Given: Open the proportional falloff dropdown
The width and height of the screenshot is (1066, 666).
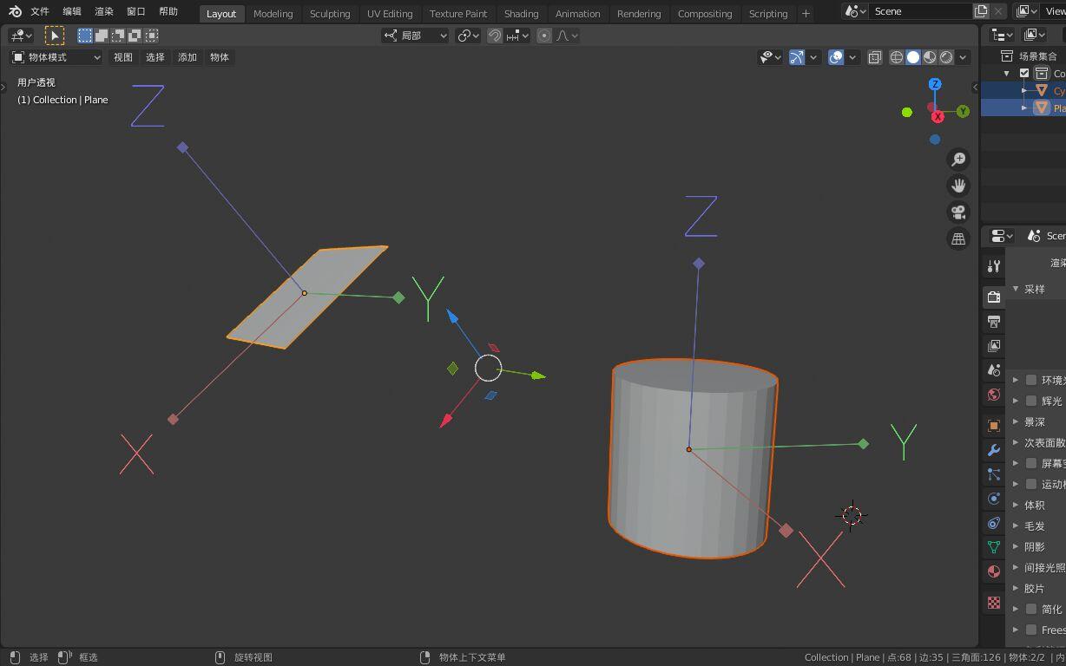Looking at the screenshot, I should click(567, 36).
